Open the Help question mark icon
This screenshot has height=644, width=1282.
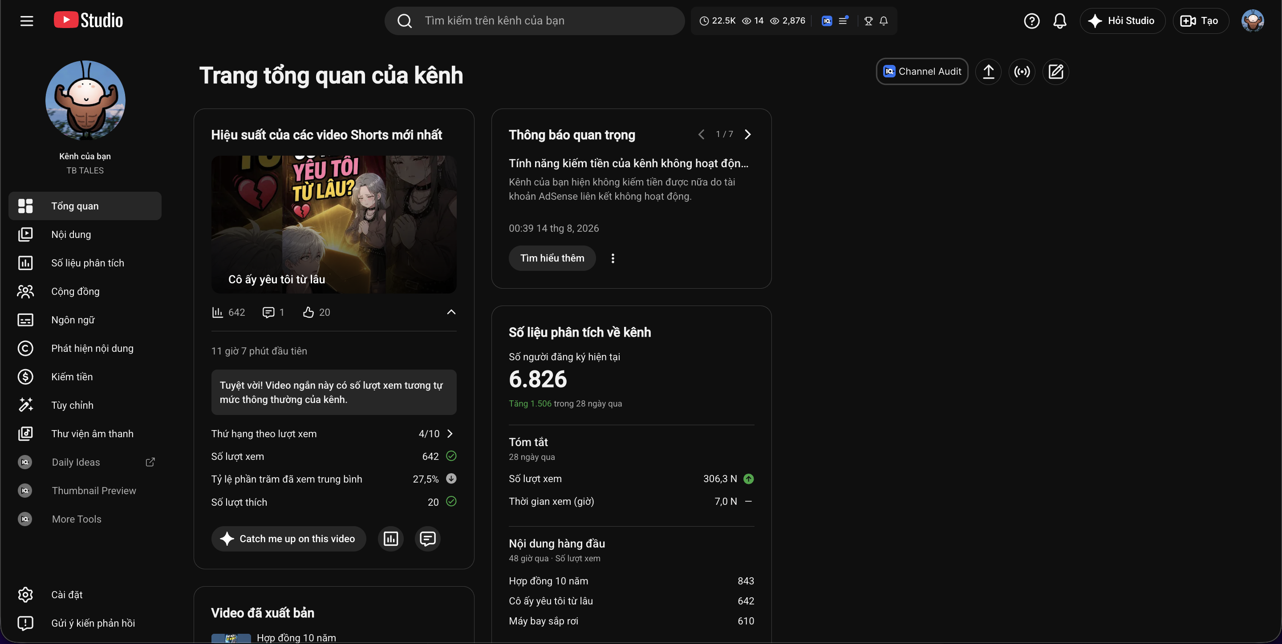click(1032, 21)
